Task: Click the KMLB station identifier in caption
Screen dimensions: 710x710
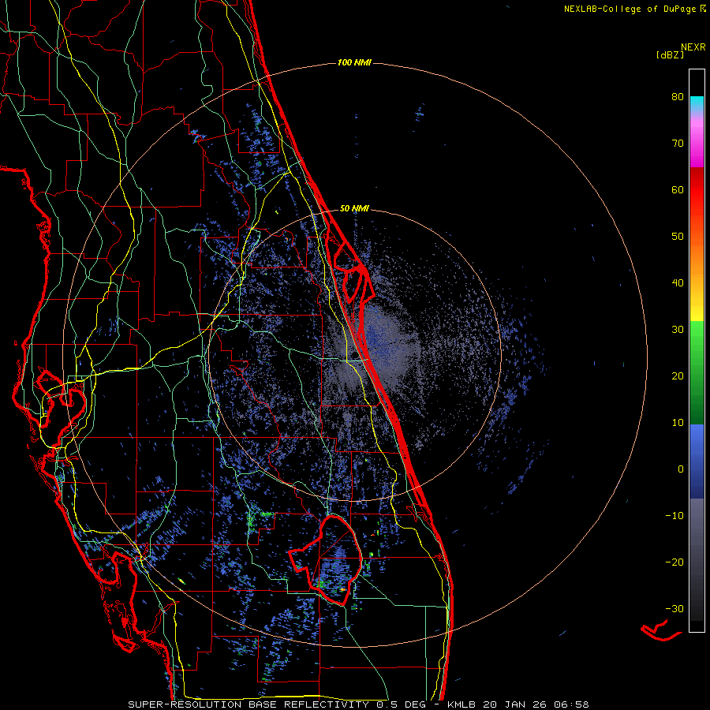Action: coord(461,704)
